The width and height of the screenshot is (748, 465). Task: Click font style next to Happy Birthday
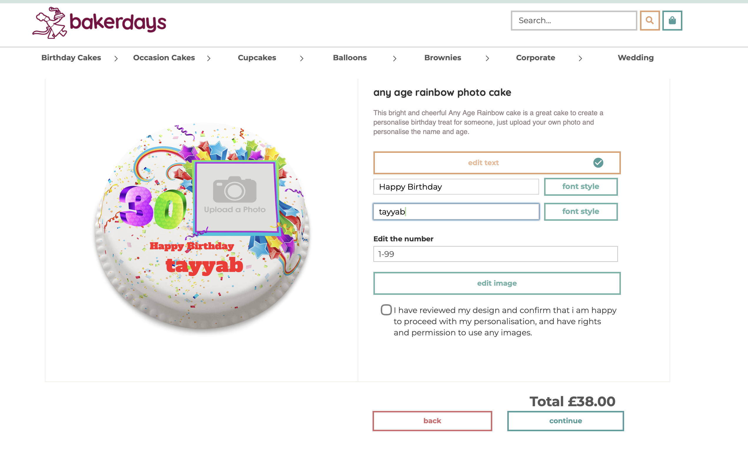coord(581,186)
